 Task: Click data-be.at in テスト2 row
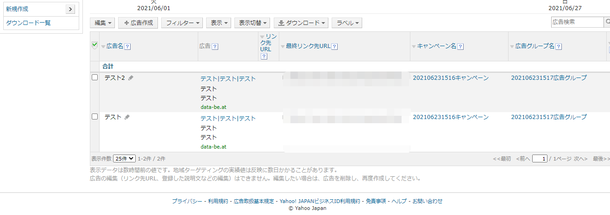click(x=214, y=107)
